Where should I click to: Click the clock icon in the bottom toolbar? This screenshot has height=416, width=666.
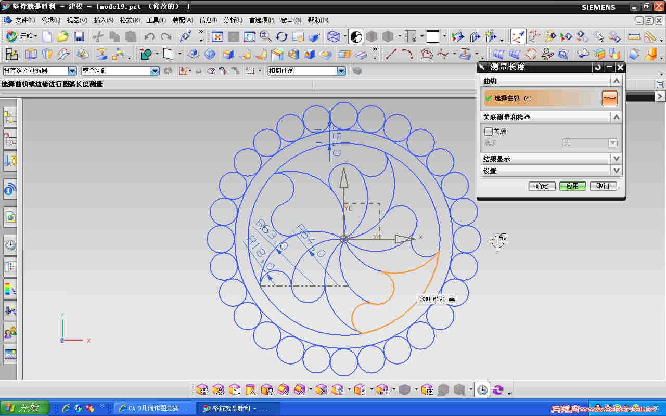coord(482,389)
